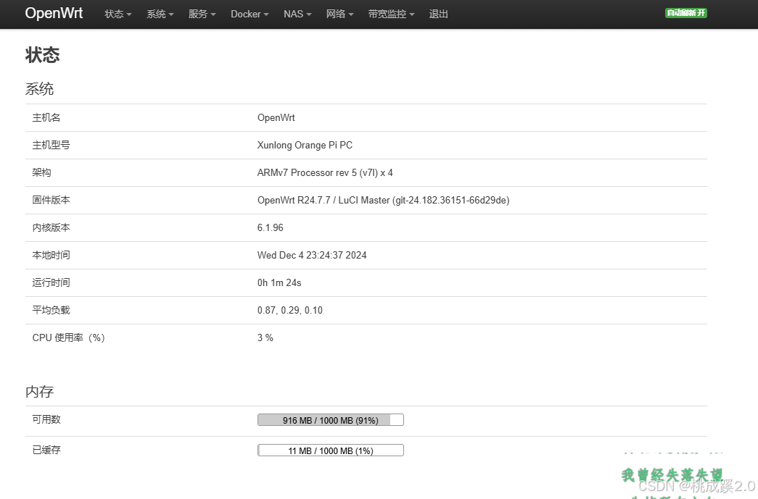Select the text Xunlong Orange Pi PC

click(x=305, y=146)
